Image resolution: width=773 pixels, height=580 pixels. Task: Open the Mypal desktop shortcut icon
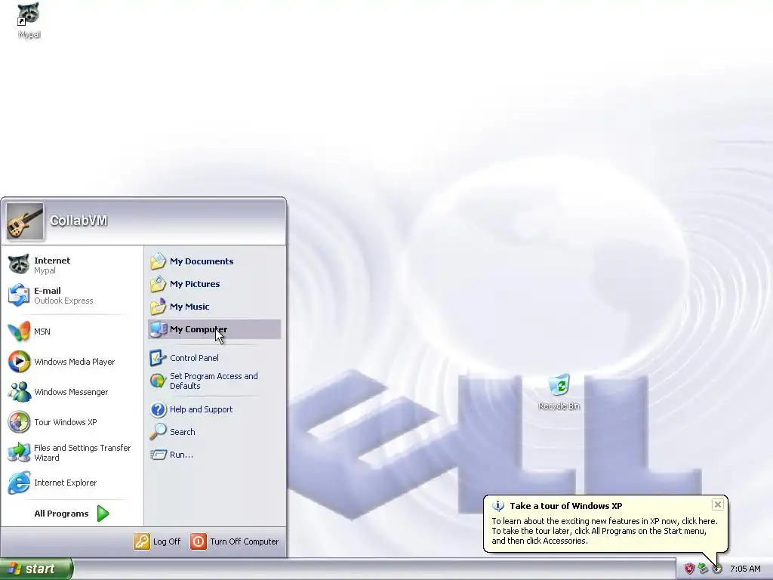(x=28, y=14)
